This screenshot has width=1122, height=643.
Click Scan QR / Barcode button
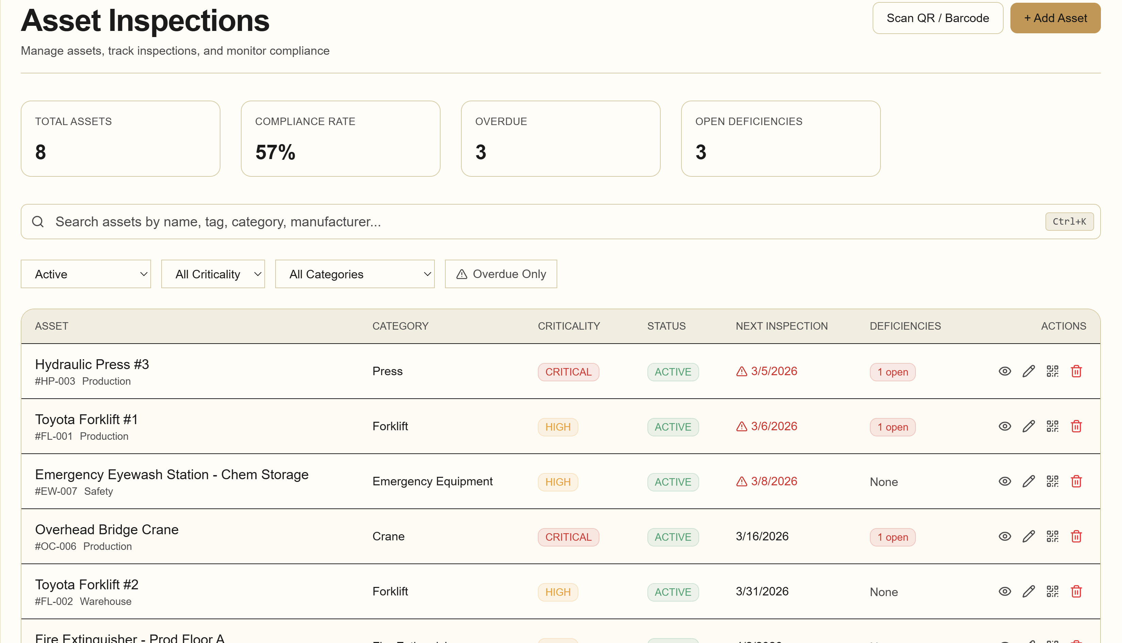(937, 18)
